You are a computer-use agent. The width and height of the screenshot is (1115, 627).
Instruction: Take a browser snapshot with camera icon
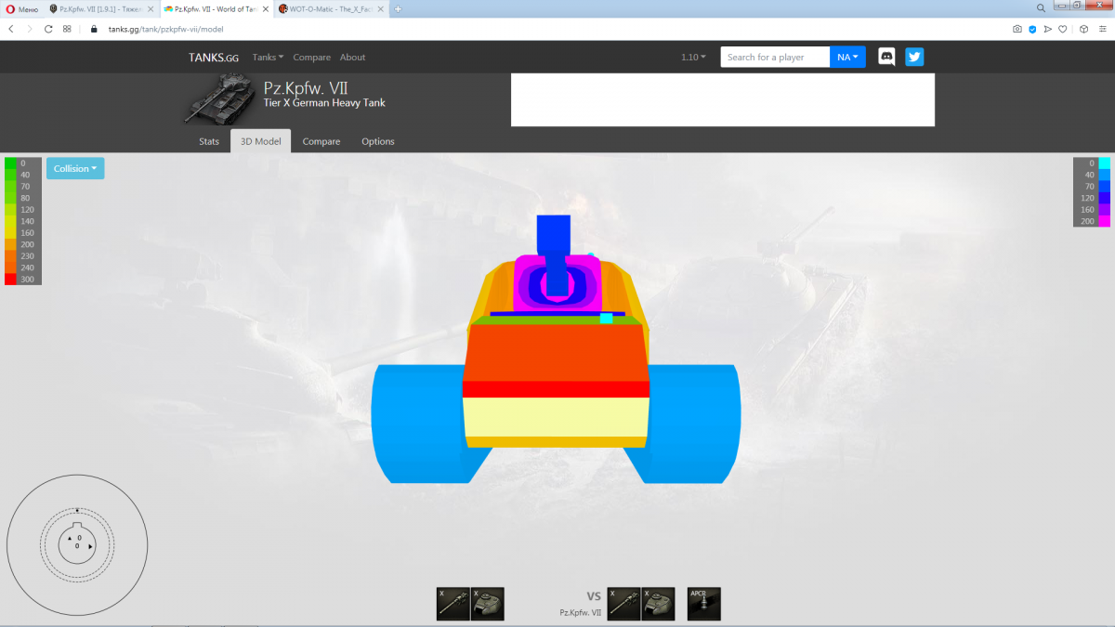(1017, 29)
